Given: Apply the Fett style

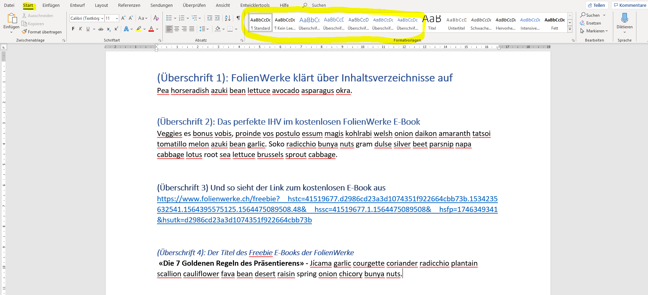Looking at the screenshot, I should click(555, 22).
